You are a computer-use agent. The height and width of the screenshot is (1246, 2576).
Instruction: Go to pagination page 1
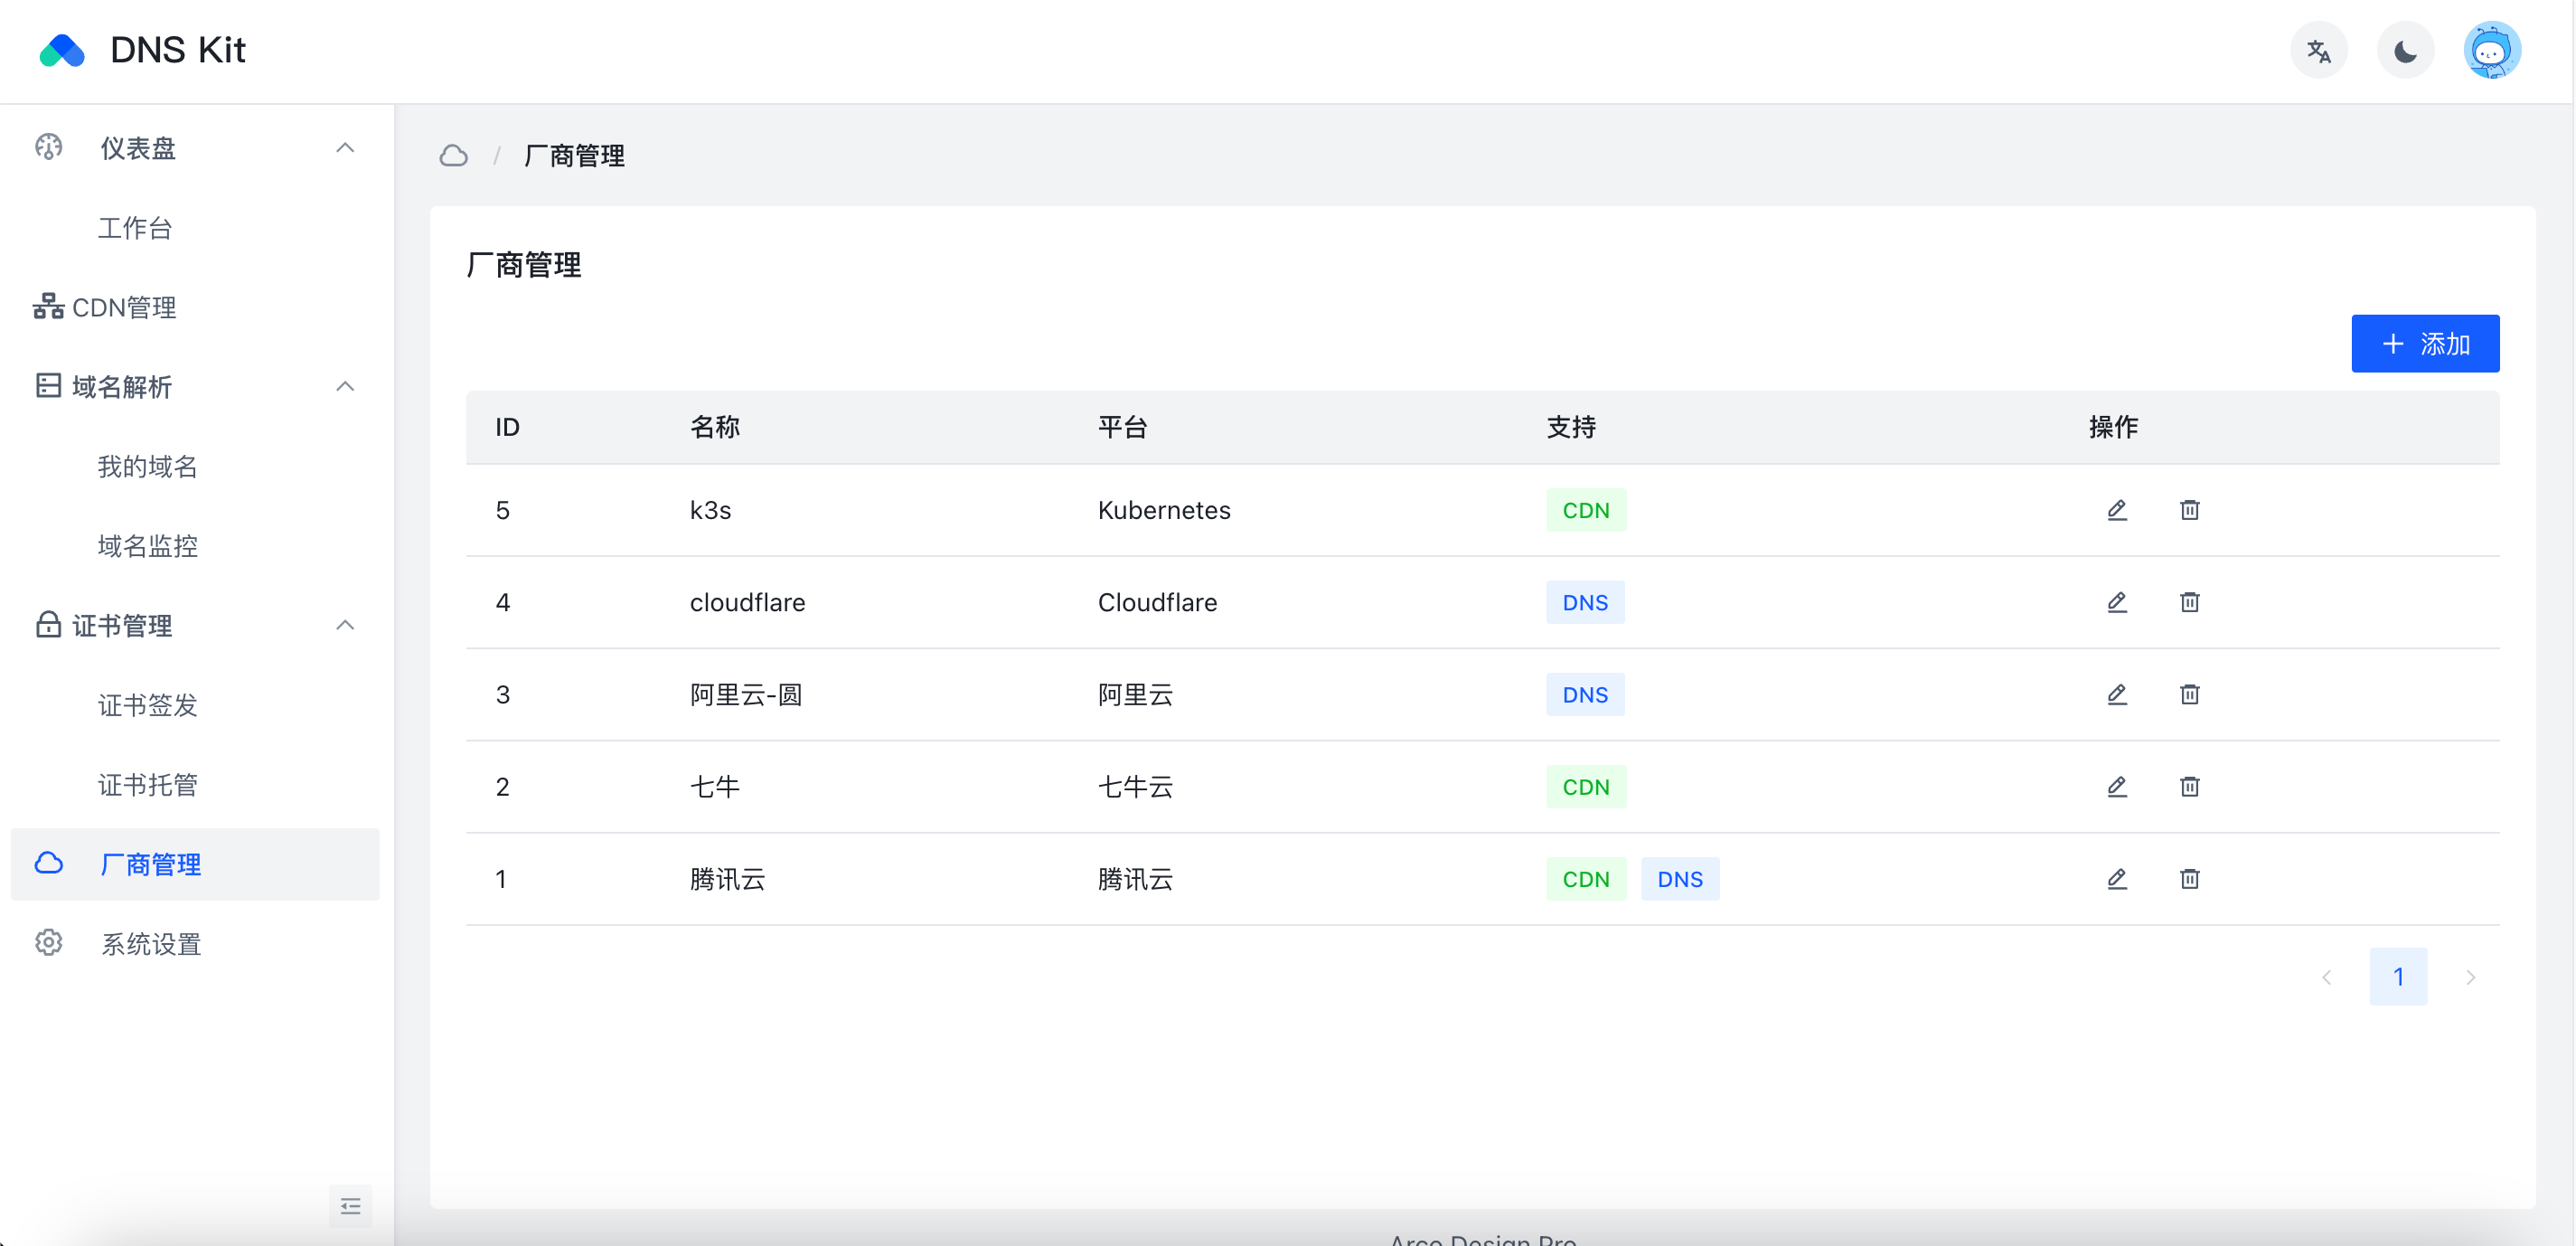point(2398,976)
